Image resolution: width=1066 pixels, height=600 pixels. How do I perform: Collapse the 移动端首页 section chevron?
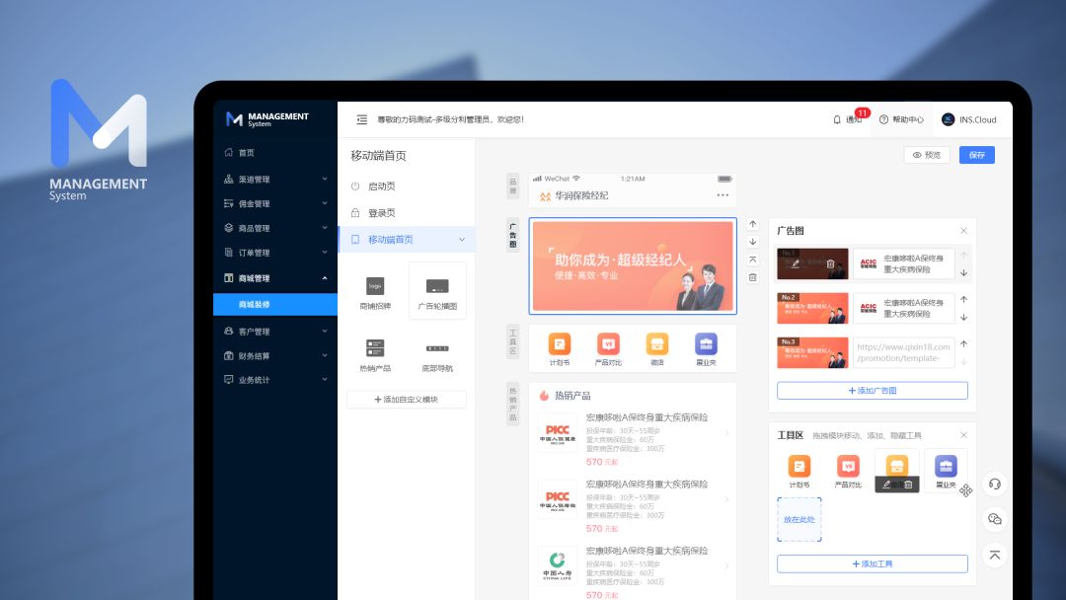[x=462, y=239]
